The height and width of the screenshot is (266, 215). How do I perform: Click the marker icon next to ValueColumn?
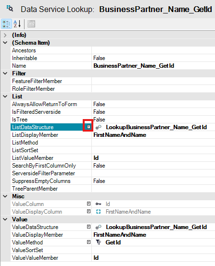pyautogui.click(x=89, y=204)
